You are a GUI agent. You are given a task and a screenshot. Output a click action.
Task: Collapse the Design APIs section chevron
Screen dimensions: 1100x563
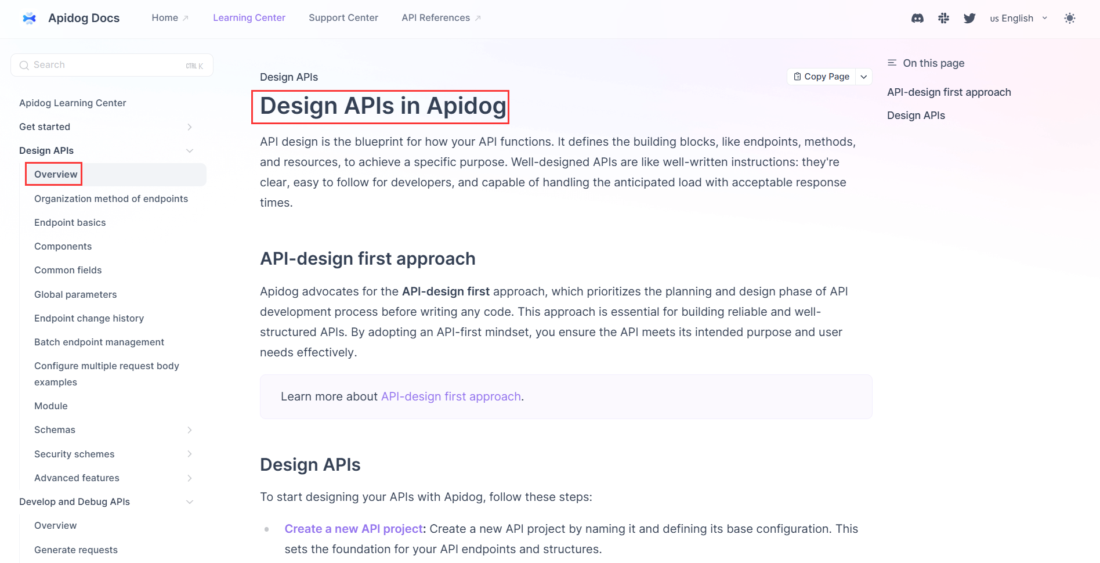(x=190, y=151)
